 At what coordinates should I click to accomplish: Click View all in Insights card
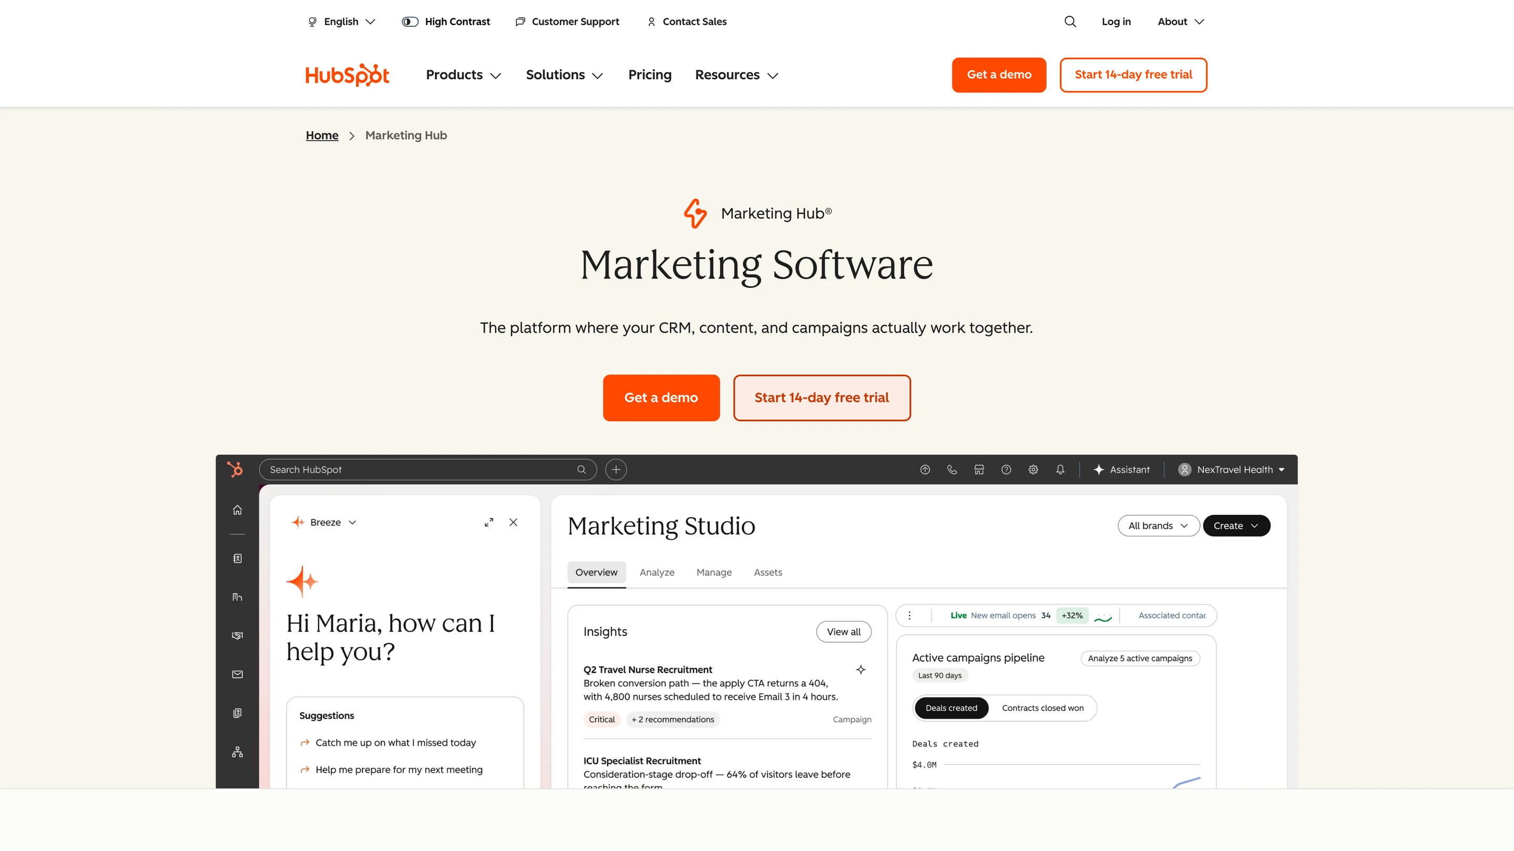coord(843,631)
